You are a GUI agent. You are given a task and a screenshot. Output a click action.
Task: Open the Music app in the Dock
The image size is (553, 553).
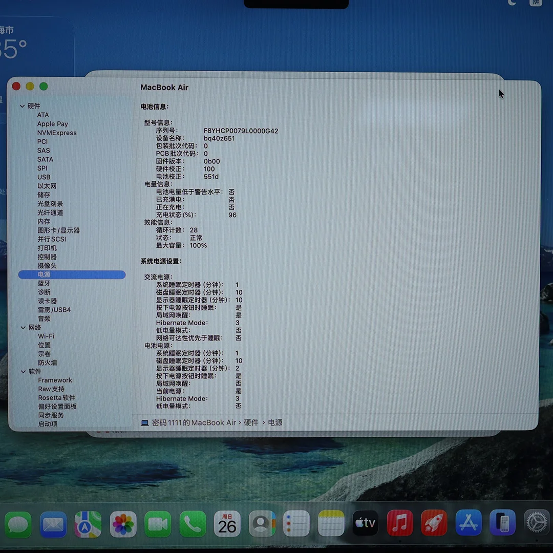point(399,523)
